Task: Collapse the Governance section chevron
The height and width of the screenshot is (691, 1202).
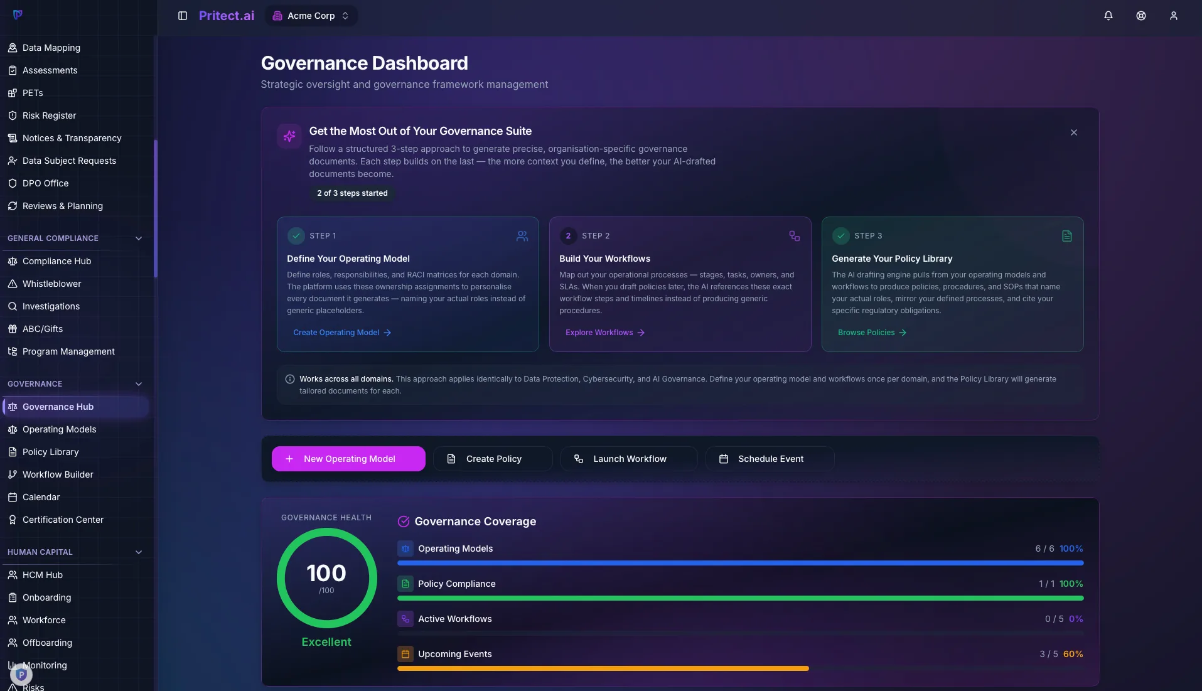Action: point(139,384)
